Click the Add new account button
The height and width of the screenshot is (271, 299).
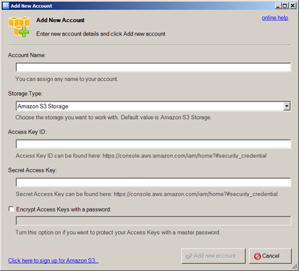click(214, 256)
